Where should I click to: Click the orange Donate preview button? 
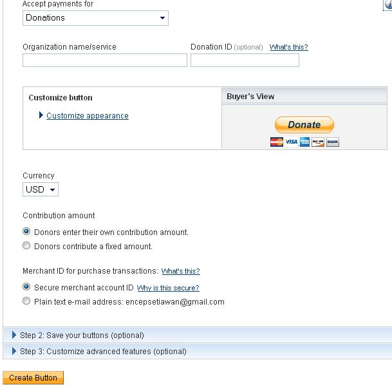pos(304,125)
